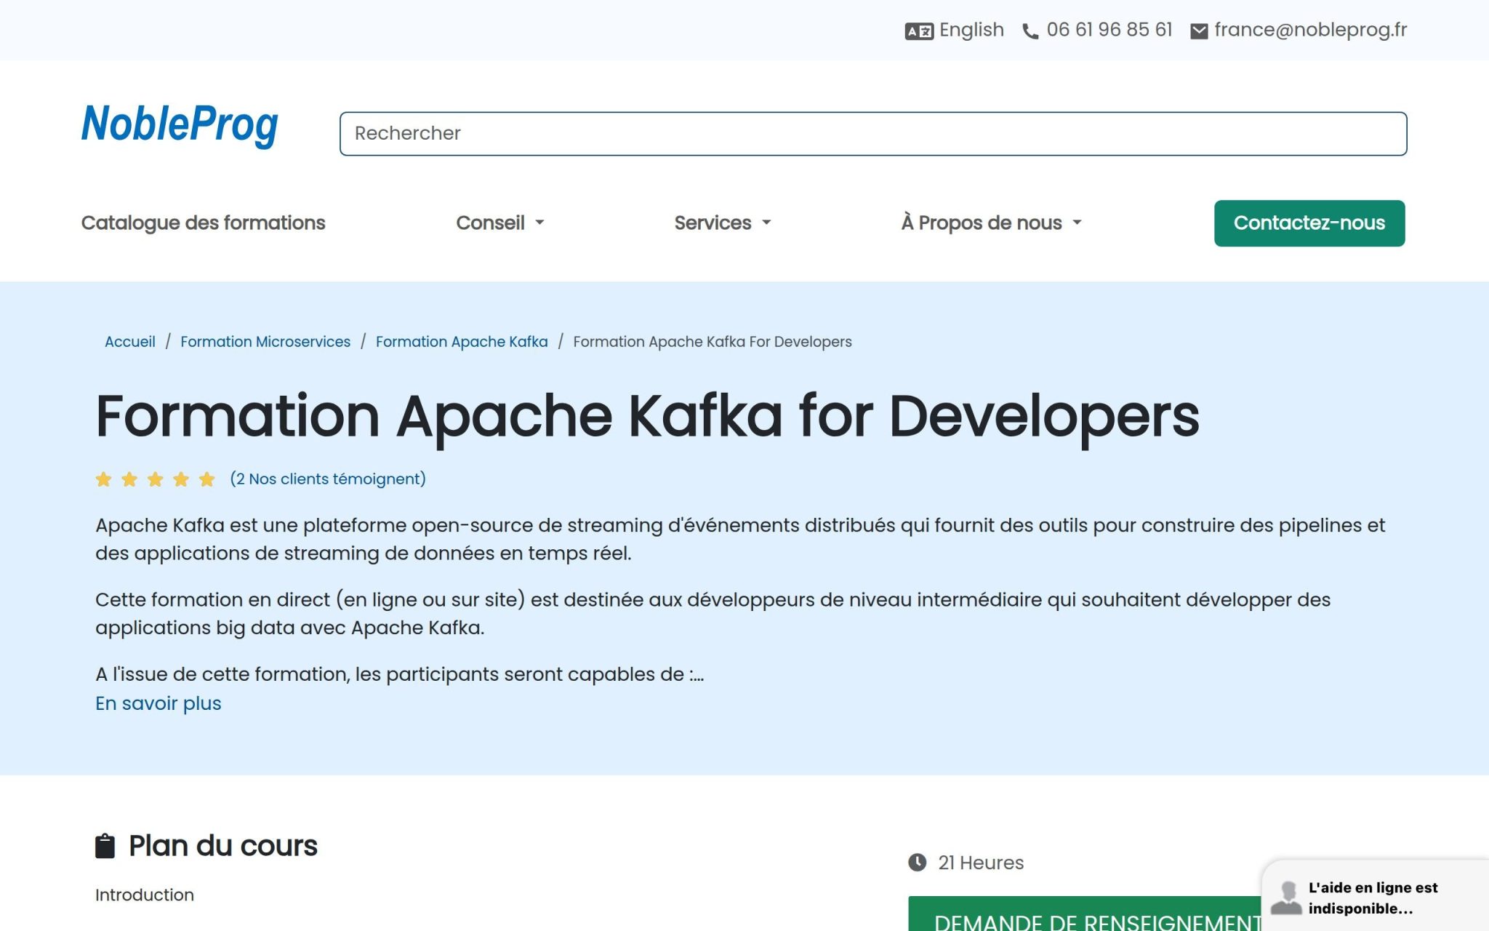Click the Demande de renseignement button
Image resolution: width=1489 pixels, height=931 pixels.
click(1085, 914)
